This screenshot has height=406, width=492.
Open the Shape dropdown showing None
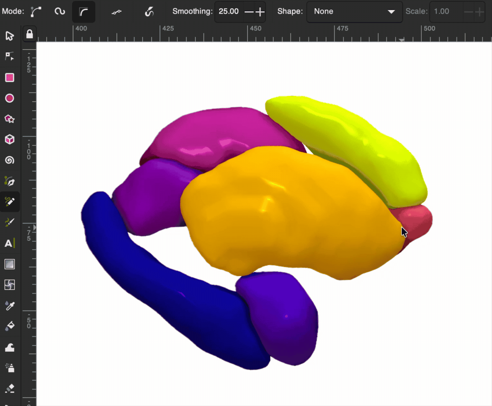354,12
